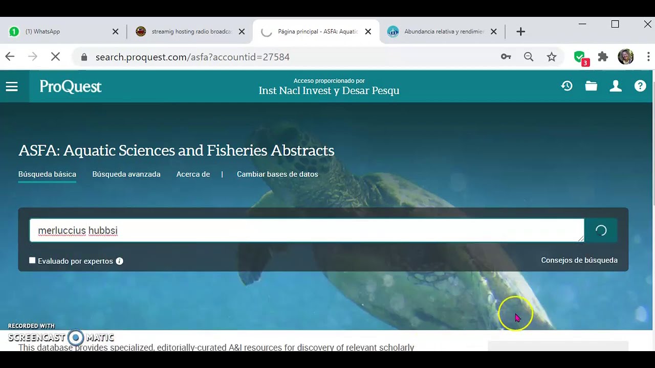Click the ASFA: Aquatic Sciences and Fisheries Abstracts heading
This screenshot has height=368, width=655.
coord(177,150)
